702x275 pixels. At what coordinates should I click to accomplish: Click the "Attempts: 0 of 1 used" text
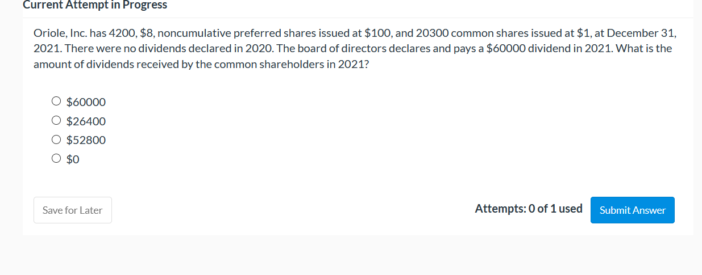pyautogui.click(x=529, y=209)
